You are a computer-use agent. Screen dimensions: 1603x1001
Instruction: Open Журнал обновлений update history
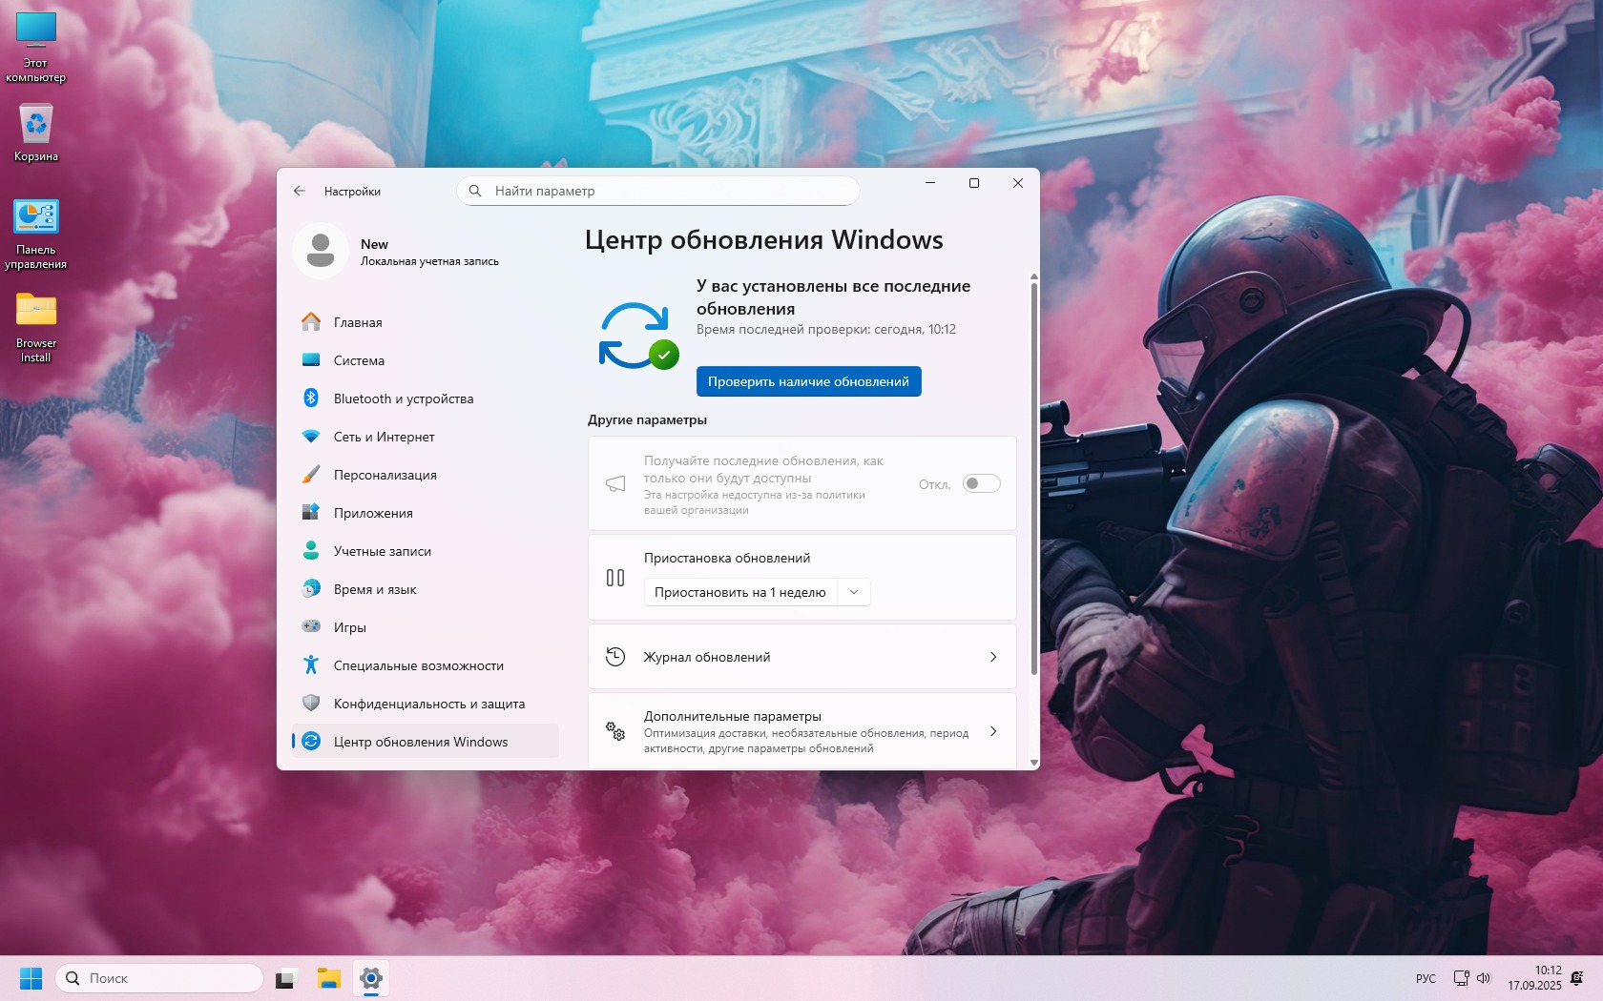[801, 657]
